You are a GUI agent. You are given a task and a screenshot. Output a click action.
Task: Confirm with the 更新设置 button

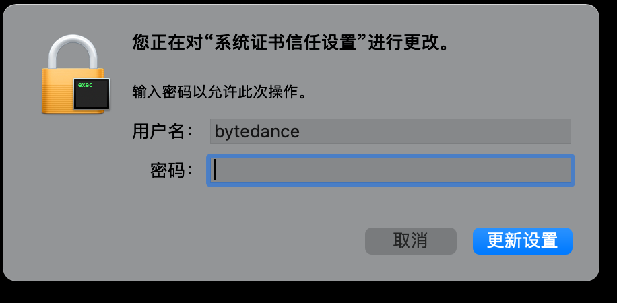(x=523, y=241)
